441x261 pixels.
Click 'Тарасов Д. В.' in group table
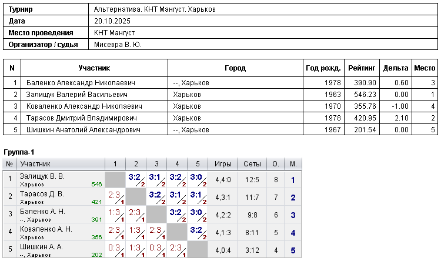(x=42, y=194)
